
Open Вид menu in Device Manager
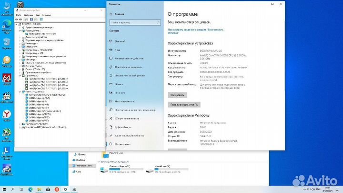click(x=38, y=15)
